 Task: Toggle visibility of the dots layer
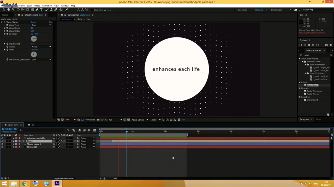[2, 141]
